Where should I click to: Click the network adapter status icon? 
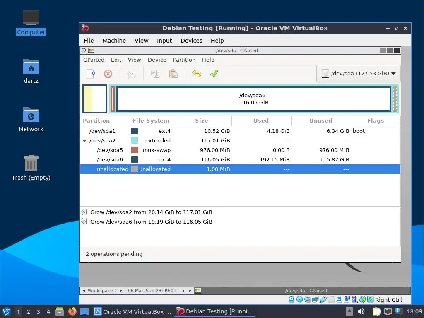[x=315, y=299]
